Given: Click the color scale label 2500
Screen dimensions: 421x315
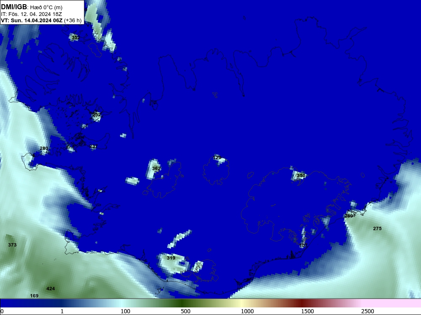Looking at the screenshot, I should tap(368, 311).
